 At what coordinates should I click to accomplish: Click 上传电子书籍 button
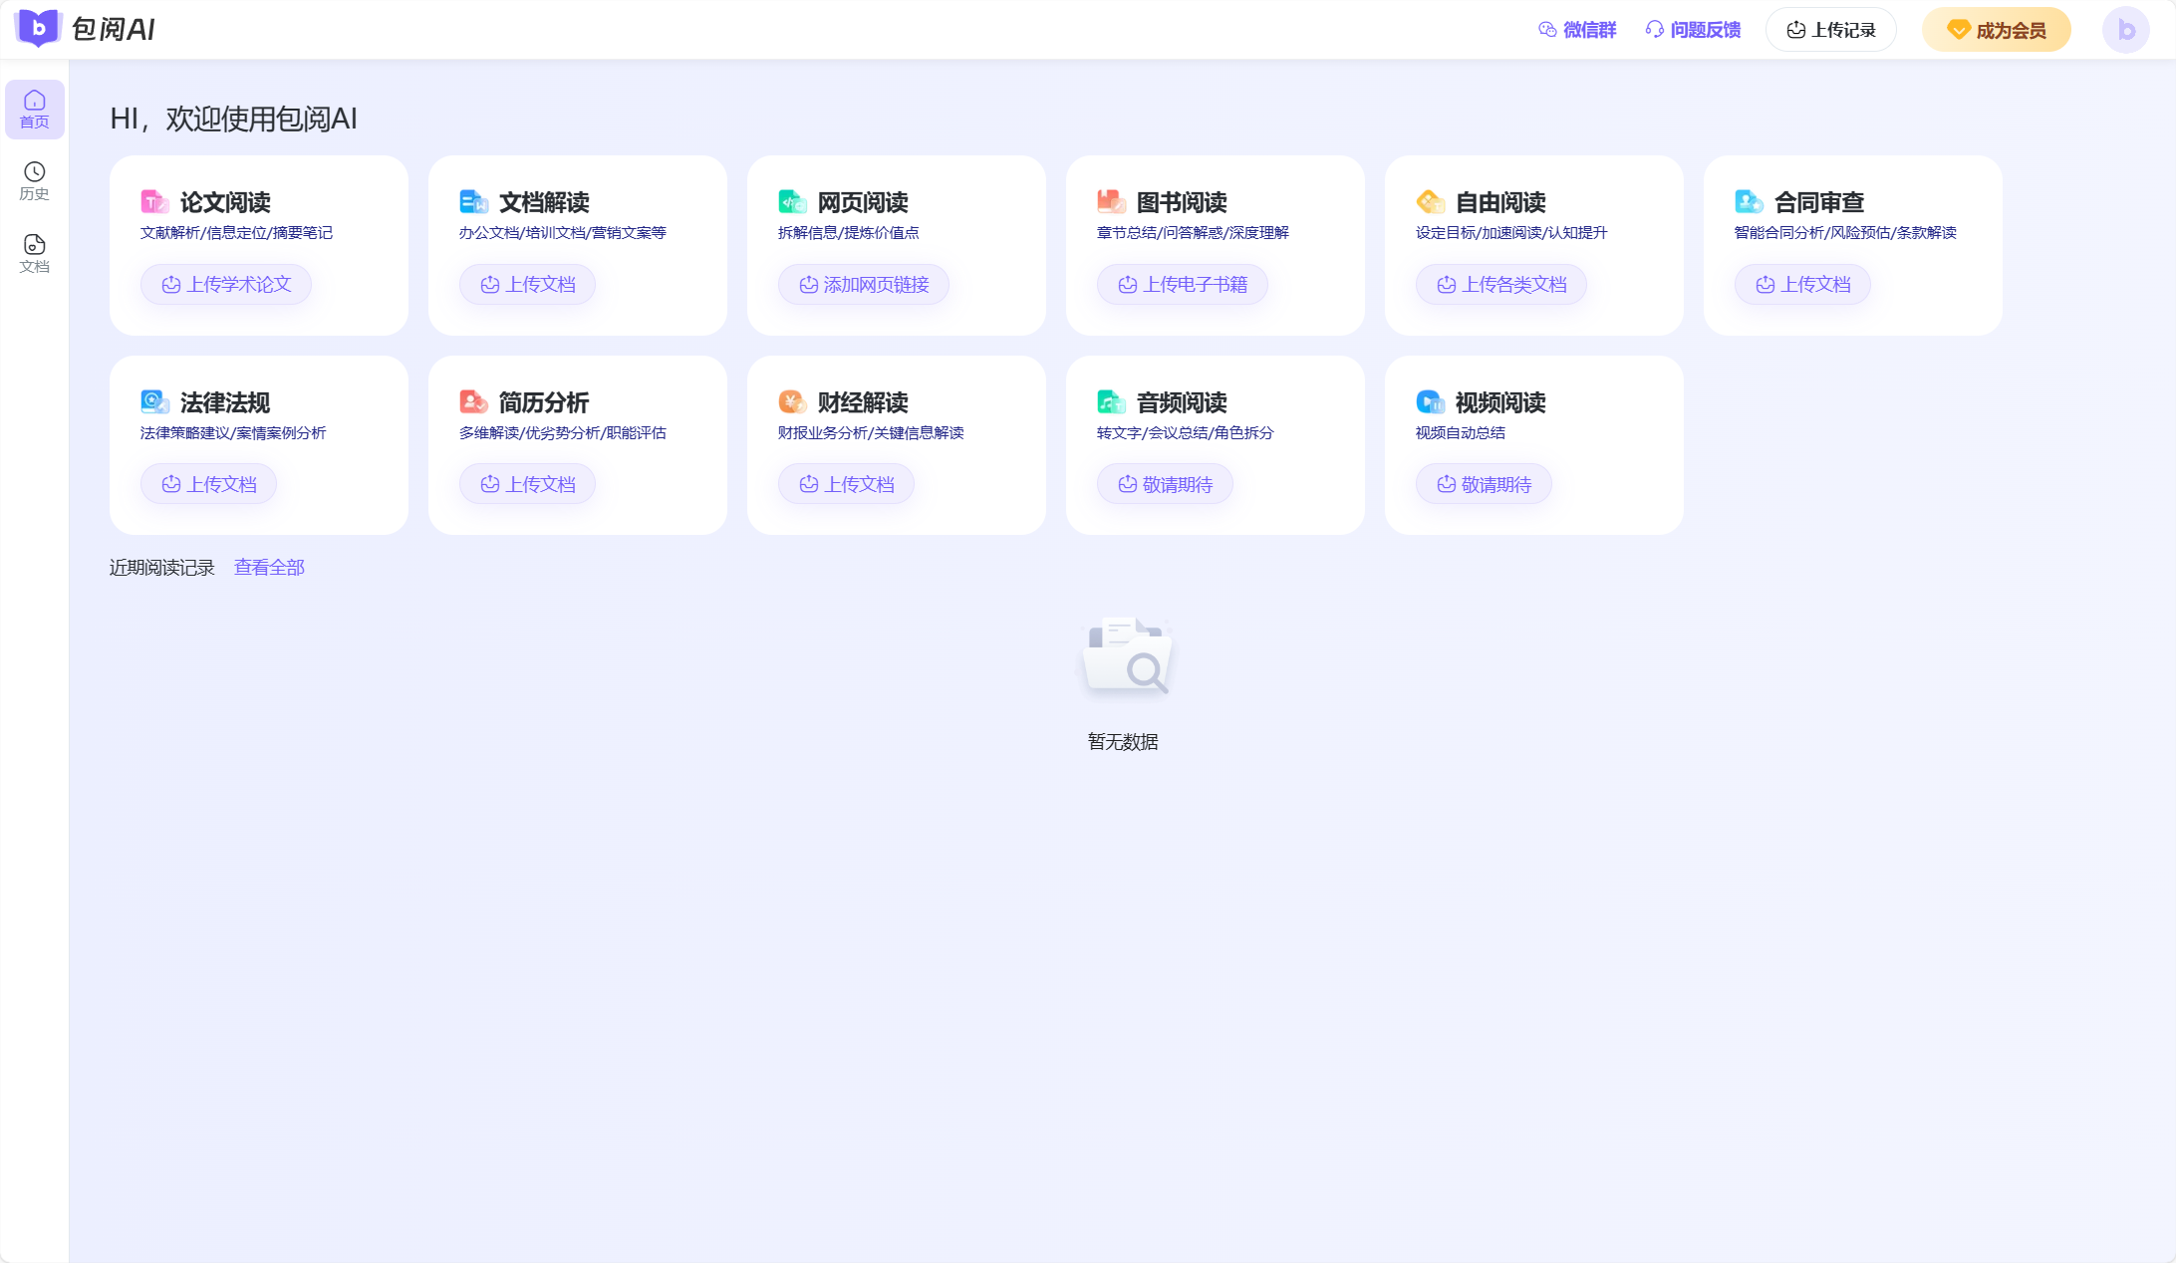click(x=1183, y=285)
